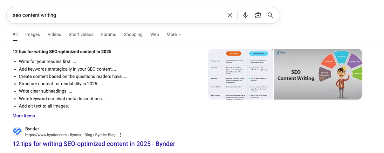This screenshot has width=384, height=153.
Task: Clear the search box with the X icon
Action: (x=230, y=15)
